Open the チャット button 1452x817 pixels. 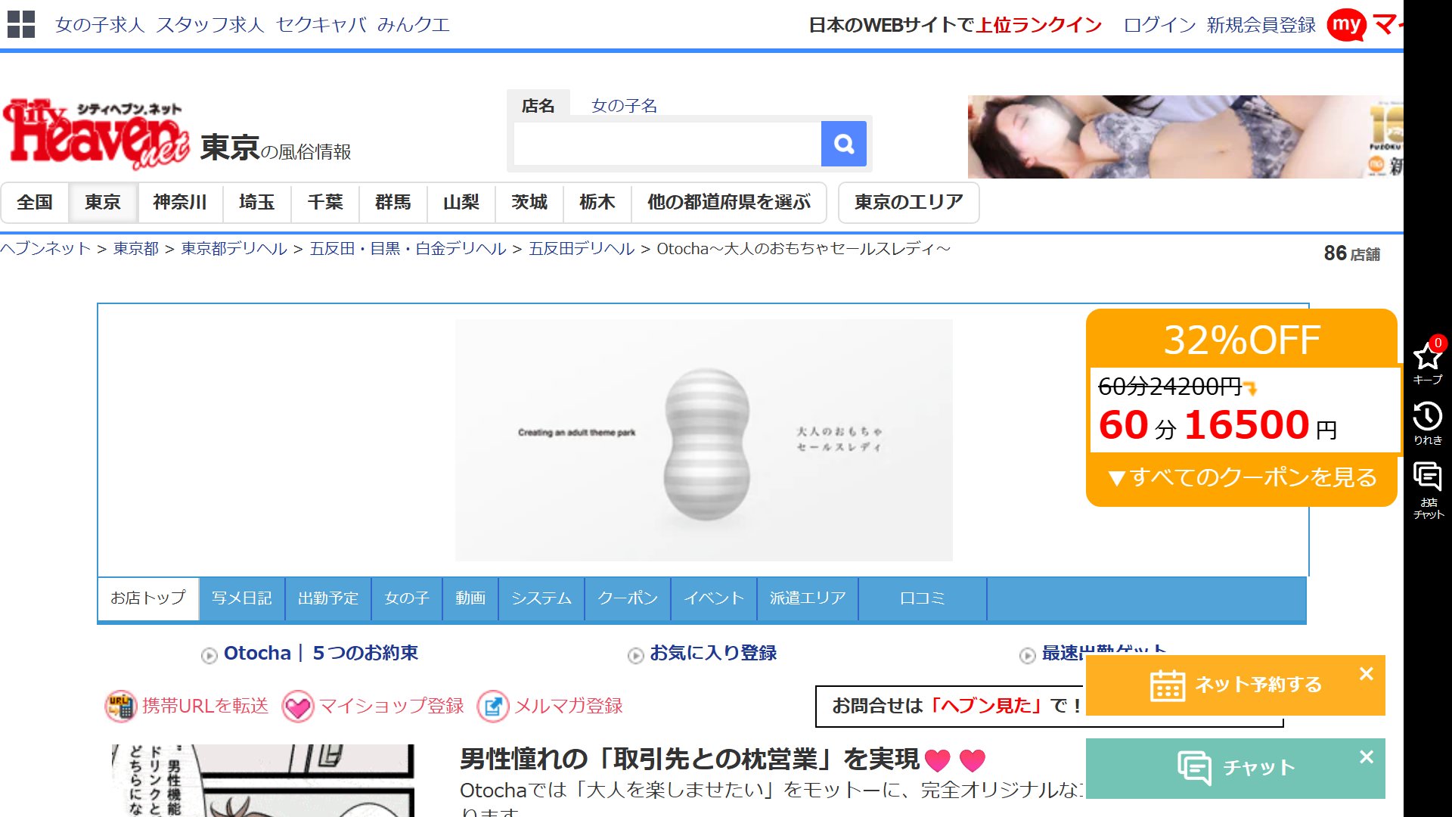coord(1236,769)
